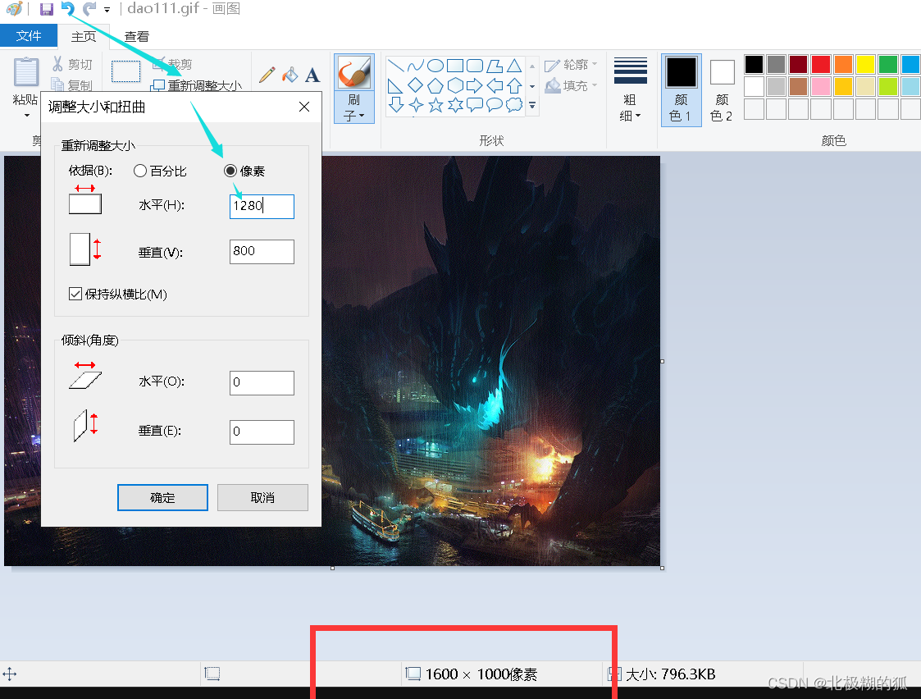The width and height of the screenshot is (921, 699).
Task: Click the redo arrow in the quick access bar
Action: pyautogui.click(x=89, y=9)
